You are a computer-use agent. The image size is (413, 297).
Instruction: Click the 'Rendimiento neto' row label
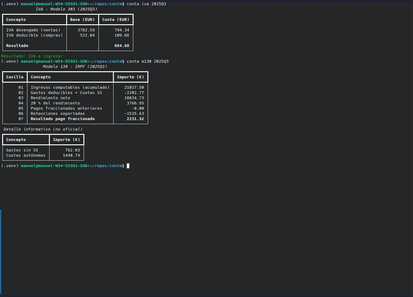[x=50, y=98]
